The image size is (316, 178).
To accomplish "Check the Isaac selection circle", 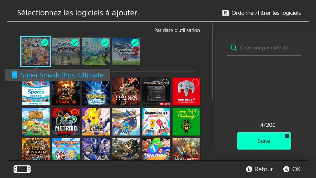I will (75, 83).
